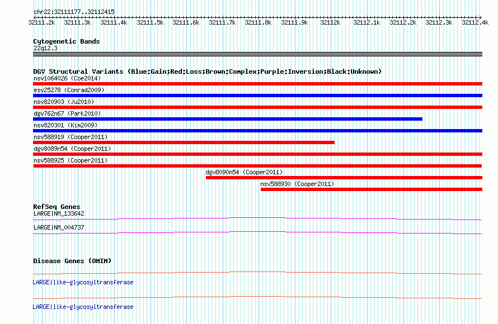Click the RefSeq Genes track title

(x=57, y=207)
